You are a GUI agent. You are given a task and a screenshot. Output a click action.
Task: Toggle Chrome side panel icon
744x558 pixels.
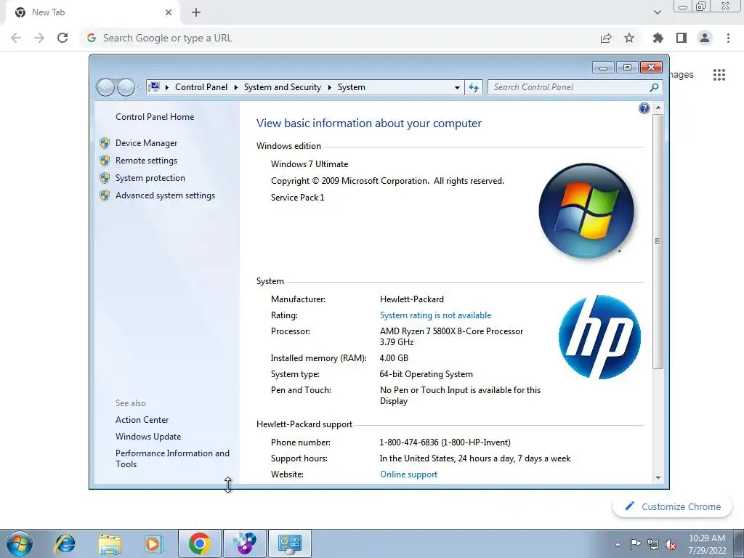point(682,38)
